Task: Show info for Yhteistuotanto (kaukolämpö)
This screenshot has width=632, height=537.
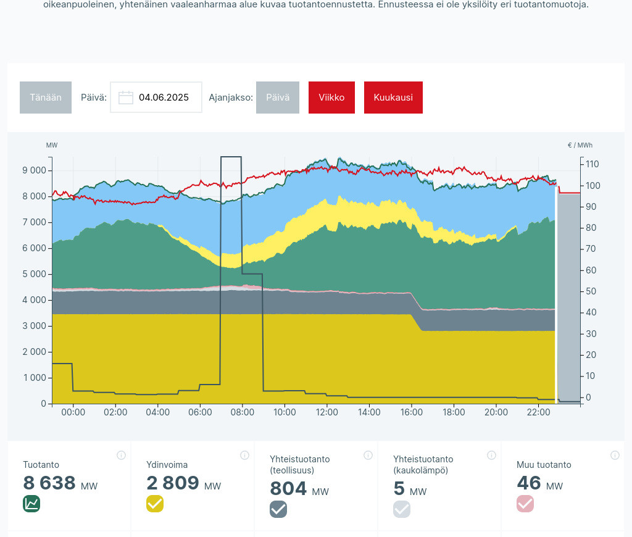Action: pyautogui.click(x=491, y=456)
